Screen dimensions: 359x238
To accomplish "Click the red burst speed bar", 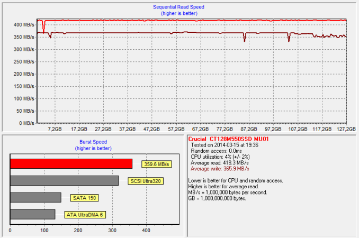I will click(71, 164).
